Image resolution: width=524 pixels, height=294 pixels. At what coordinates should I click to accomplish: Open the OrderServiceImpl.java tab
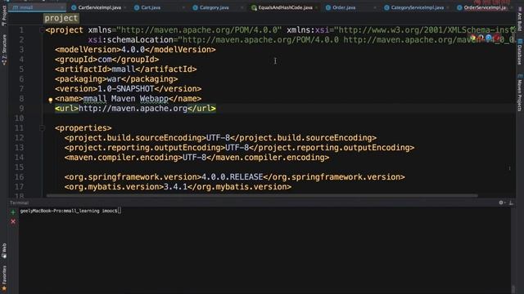click(x=485, y=7)
